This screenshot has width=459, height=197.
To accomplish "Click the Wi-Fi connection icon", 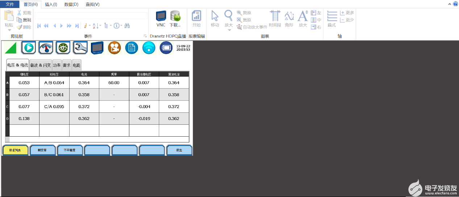I will pos(149,48).
